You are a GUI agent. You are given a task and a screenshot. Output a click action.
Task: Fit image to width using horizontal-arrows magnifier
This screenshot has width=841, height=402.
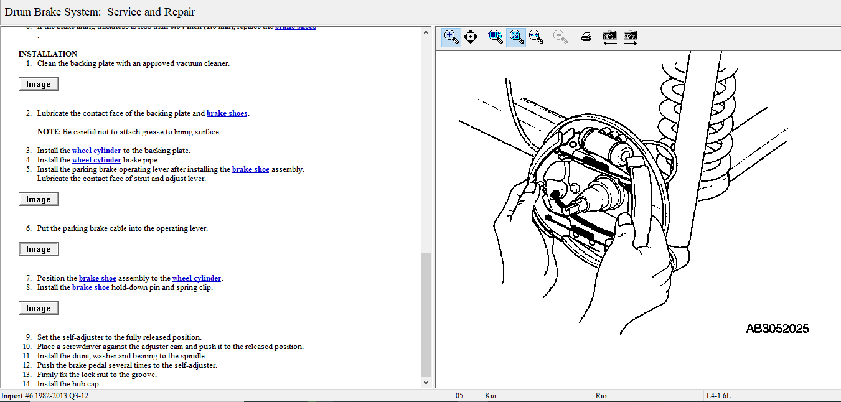pos(535,37)
